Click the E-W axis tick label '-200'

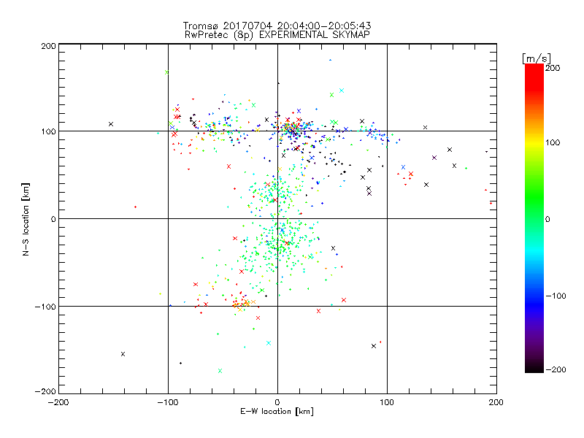(58, 402)
